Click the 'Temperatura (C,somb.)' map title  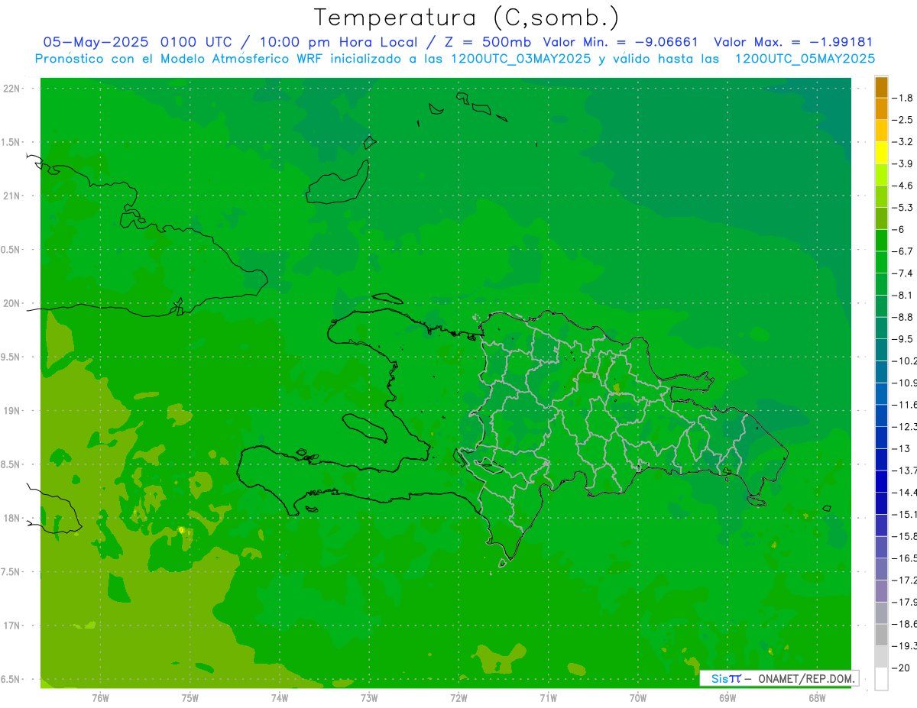467,18
